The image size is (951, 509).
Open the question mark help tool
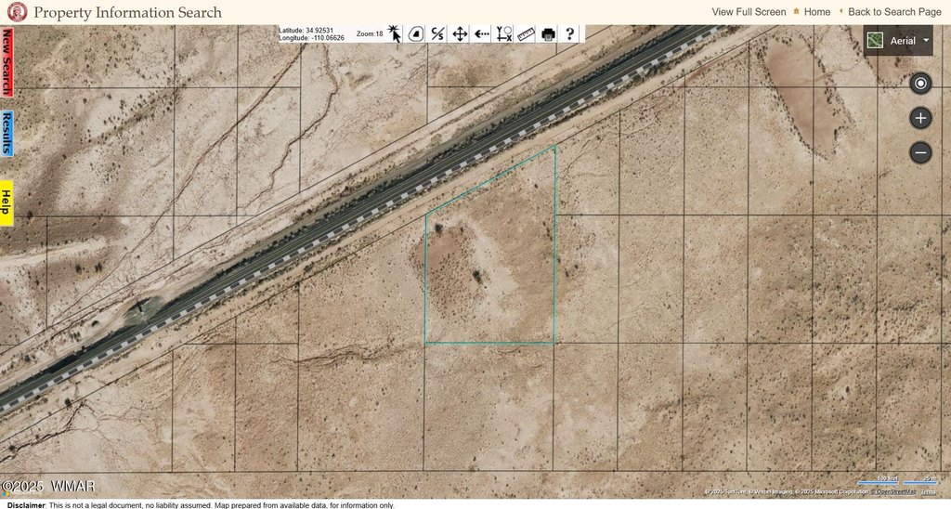(569, 34)
